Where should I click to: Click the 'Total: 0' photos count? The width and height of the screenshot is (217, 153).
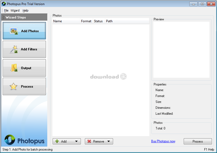point(160,128)
